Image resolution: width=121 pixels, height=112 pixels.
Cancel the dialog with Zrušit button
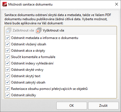pyautogui.click(x=103, y=106)
